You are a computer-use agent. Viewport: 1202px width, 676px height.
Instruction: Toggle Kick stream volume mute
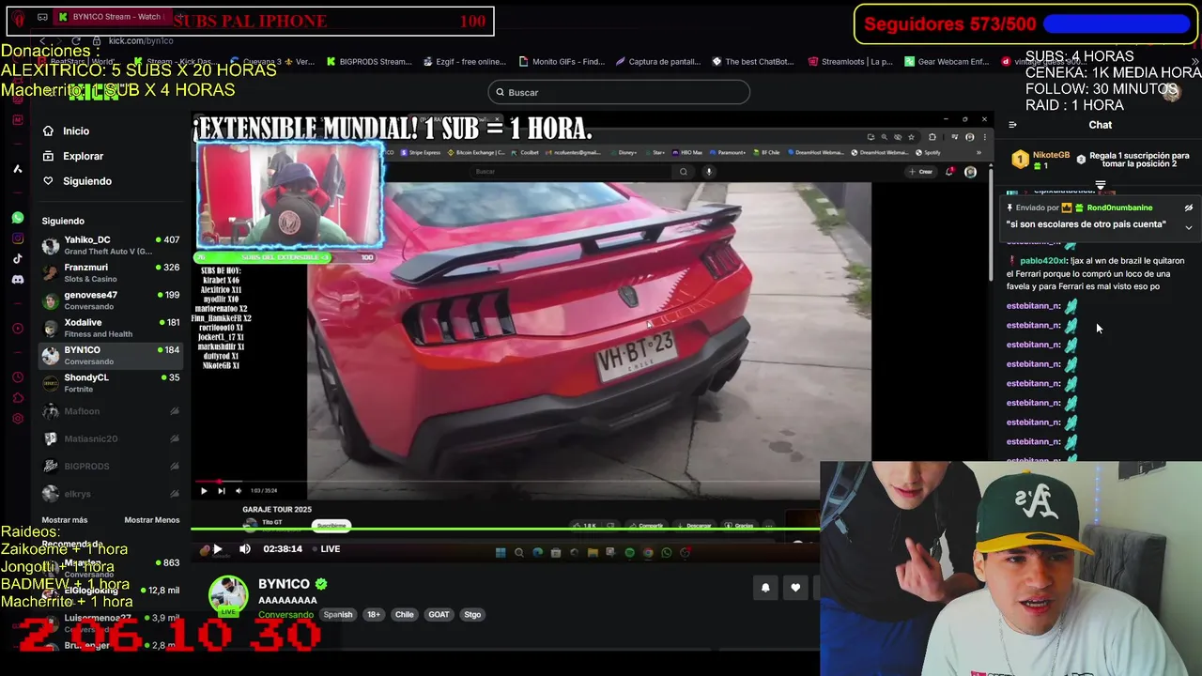[245, 549]
